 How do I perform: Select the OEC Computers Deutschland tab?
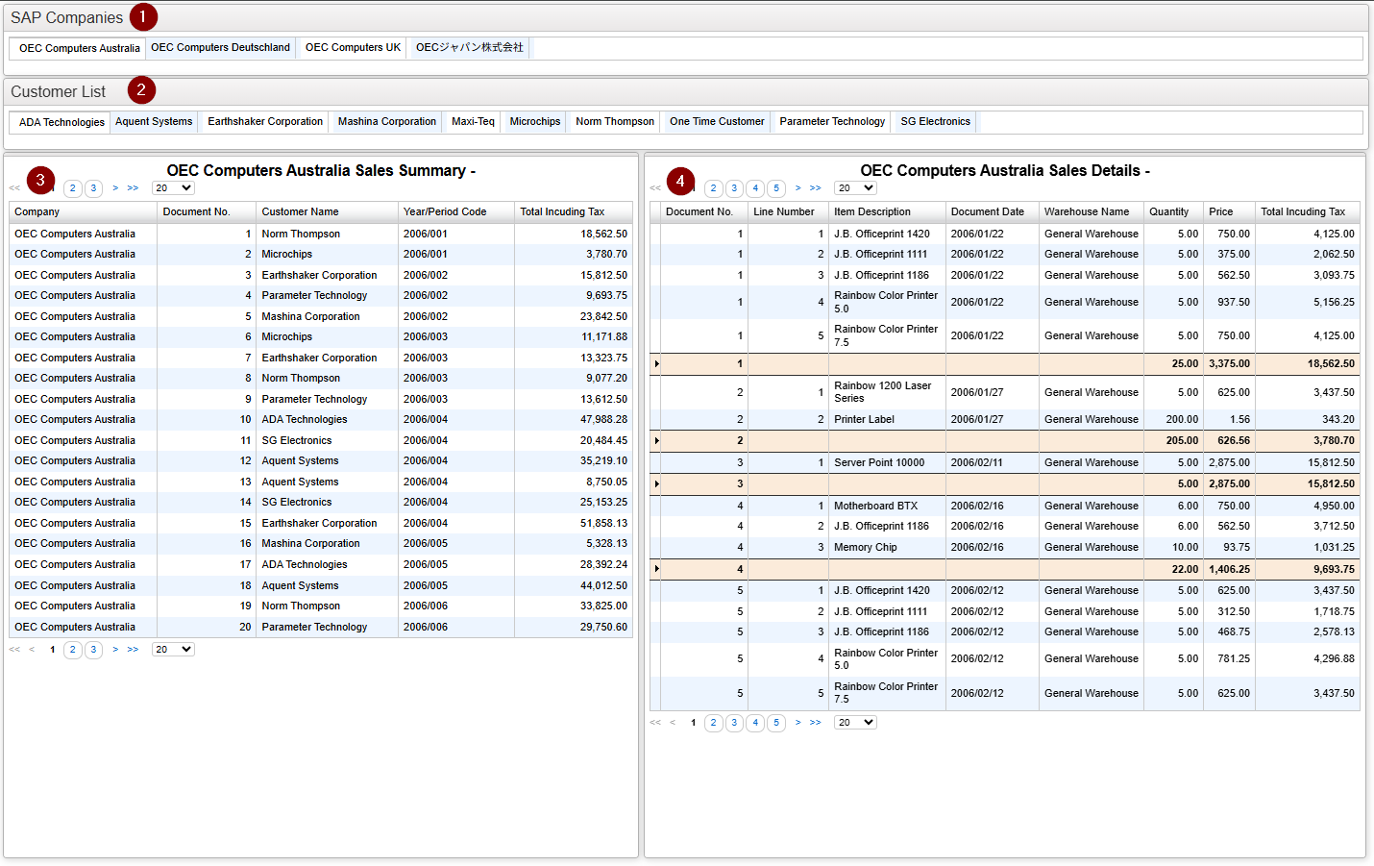pos(220,48)
